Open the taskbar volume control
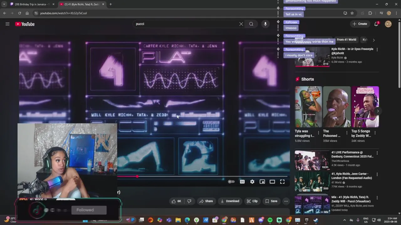401x225 pixels. pyautogui.click(x=378, y=220)
